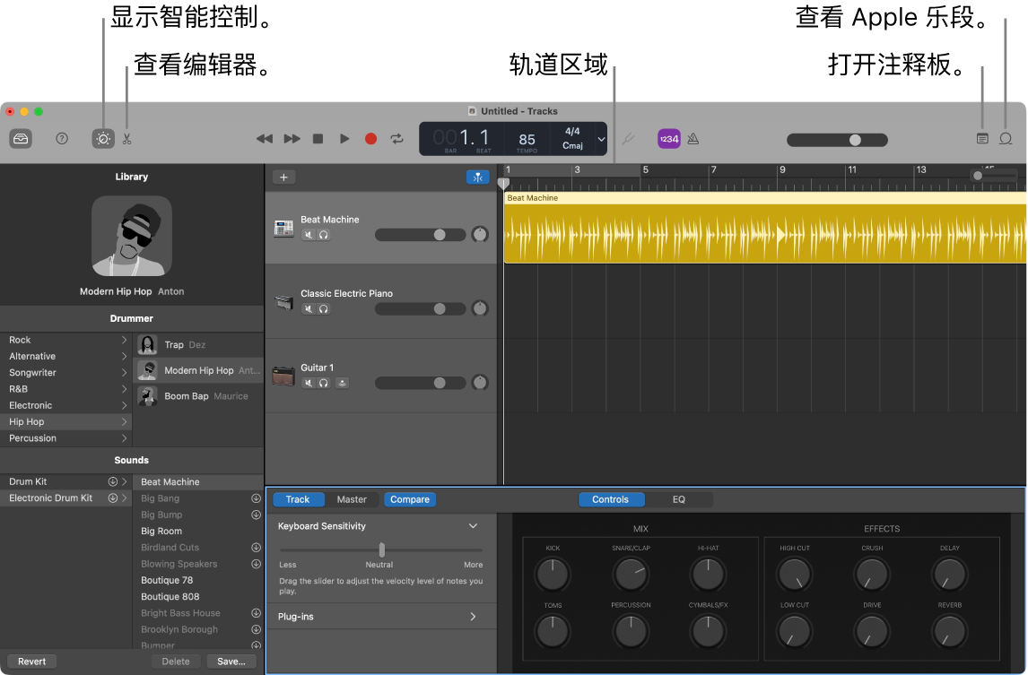Switch to the EQ tab
Viewport: 1028px width, 675px height.
(x=678, y=499)
